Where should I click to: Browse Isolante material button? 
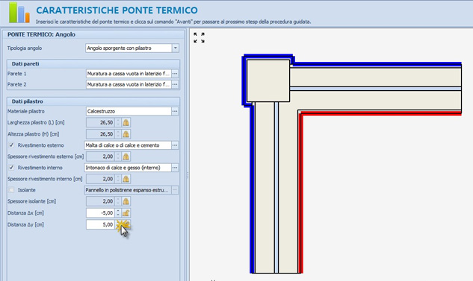click(175, 190)
